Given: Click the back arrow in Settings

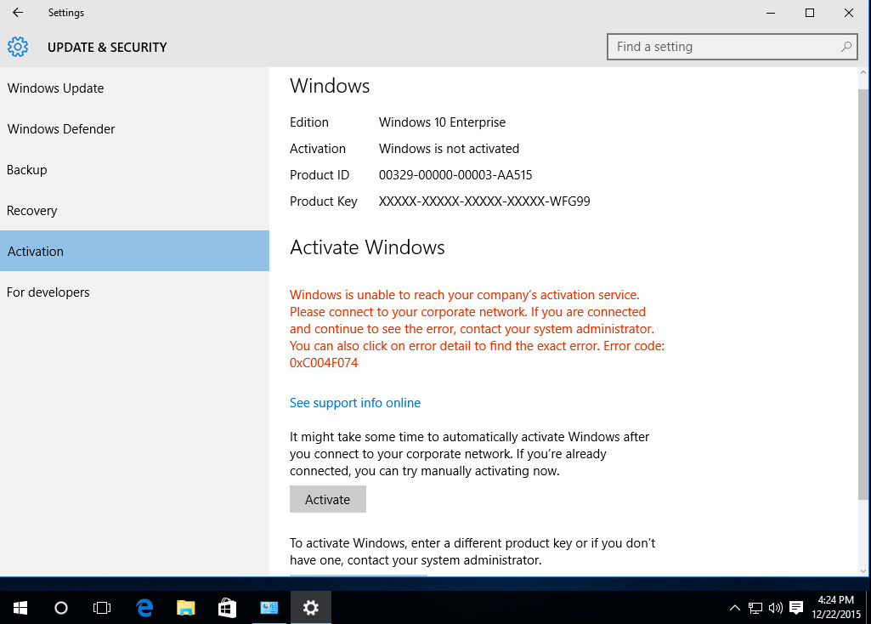Looking at the screenshot, I should pos(17,13).
